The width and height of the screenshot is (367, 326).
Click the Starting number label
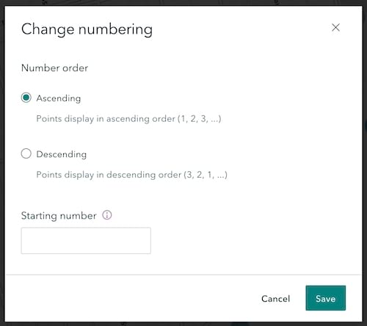(x=59, y=216)
